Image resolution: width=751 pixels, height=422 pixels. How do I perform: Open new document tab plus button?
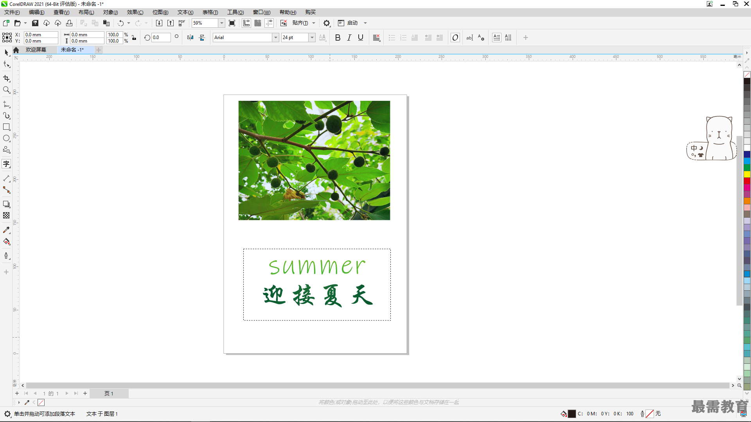pos(99,50)
